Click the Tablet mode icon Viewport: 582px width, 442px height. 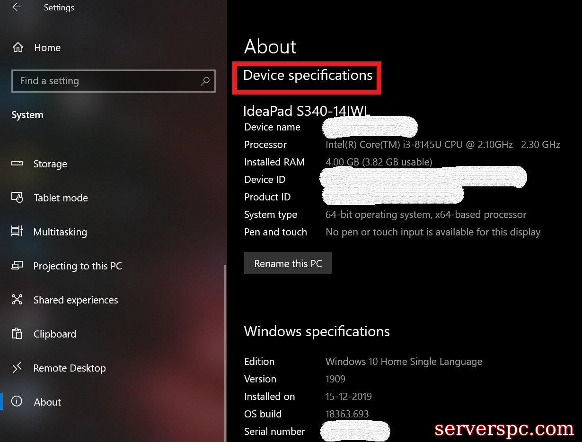pyautogui.click(x=17, y=198)
